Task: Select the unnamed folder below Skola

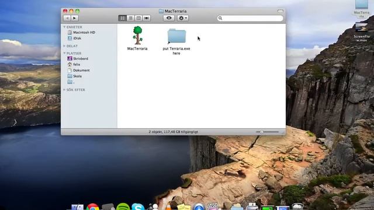Action: click(x=71, y=82)
